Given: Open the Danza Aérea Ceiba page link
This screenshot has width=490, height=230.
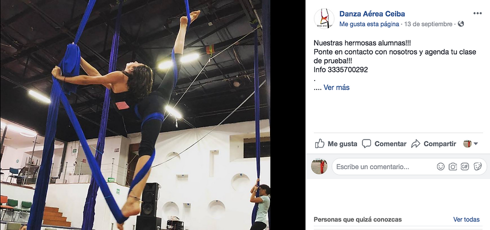Looking at the screenshot, I should tap(372, 14).
